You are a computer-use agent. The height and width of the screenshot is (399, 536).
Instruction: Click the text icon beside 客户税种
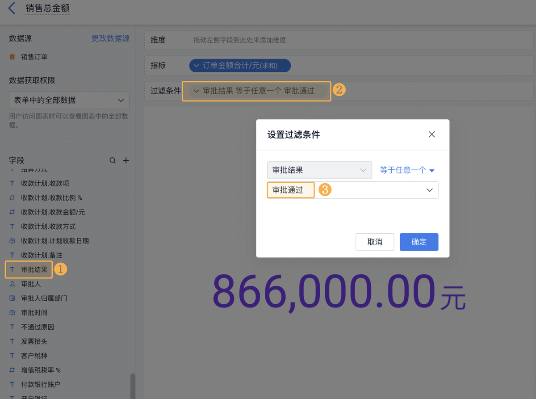pos(12,356)
